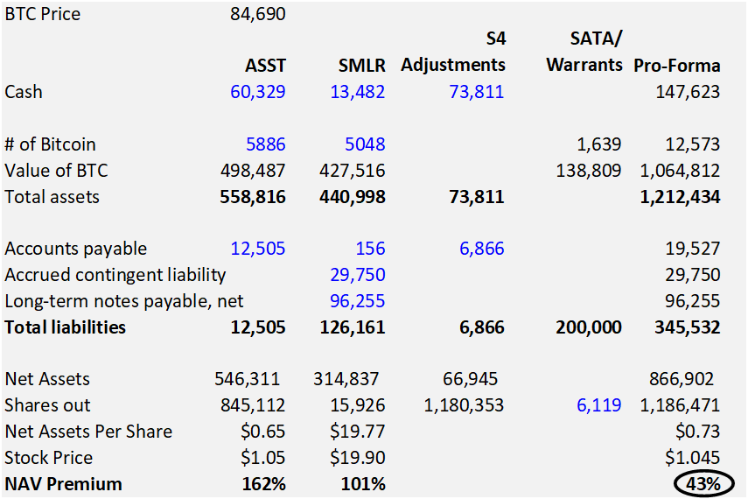Select blue ASST accounts payable 12,505

257,249
